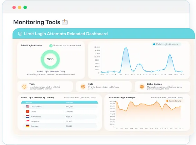Open the Help card title
Viewport: 196px width, 145px height.
coord(91,84)
